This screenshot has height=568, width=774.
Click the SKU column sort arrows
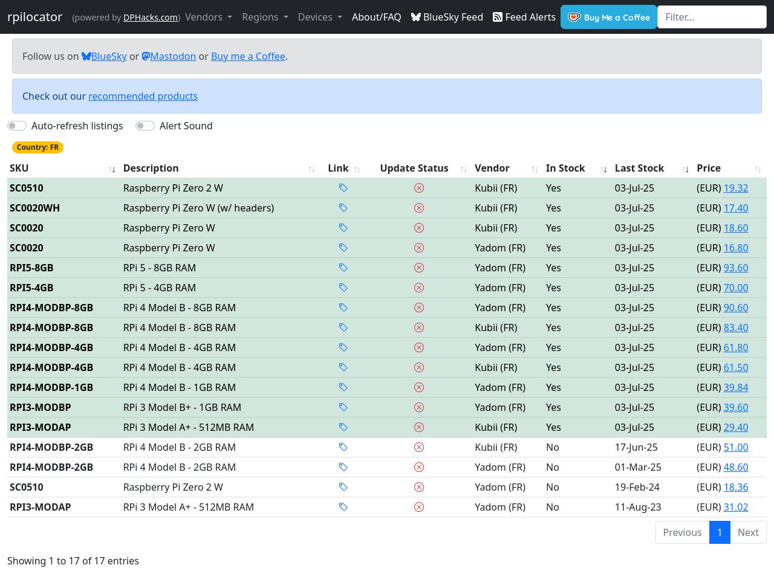(112, 169)
